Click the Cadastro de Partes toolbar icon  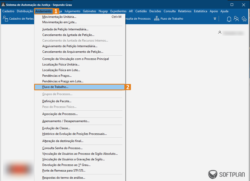(5, 19)
